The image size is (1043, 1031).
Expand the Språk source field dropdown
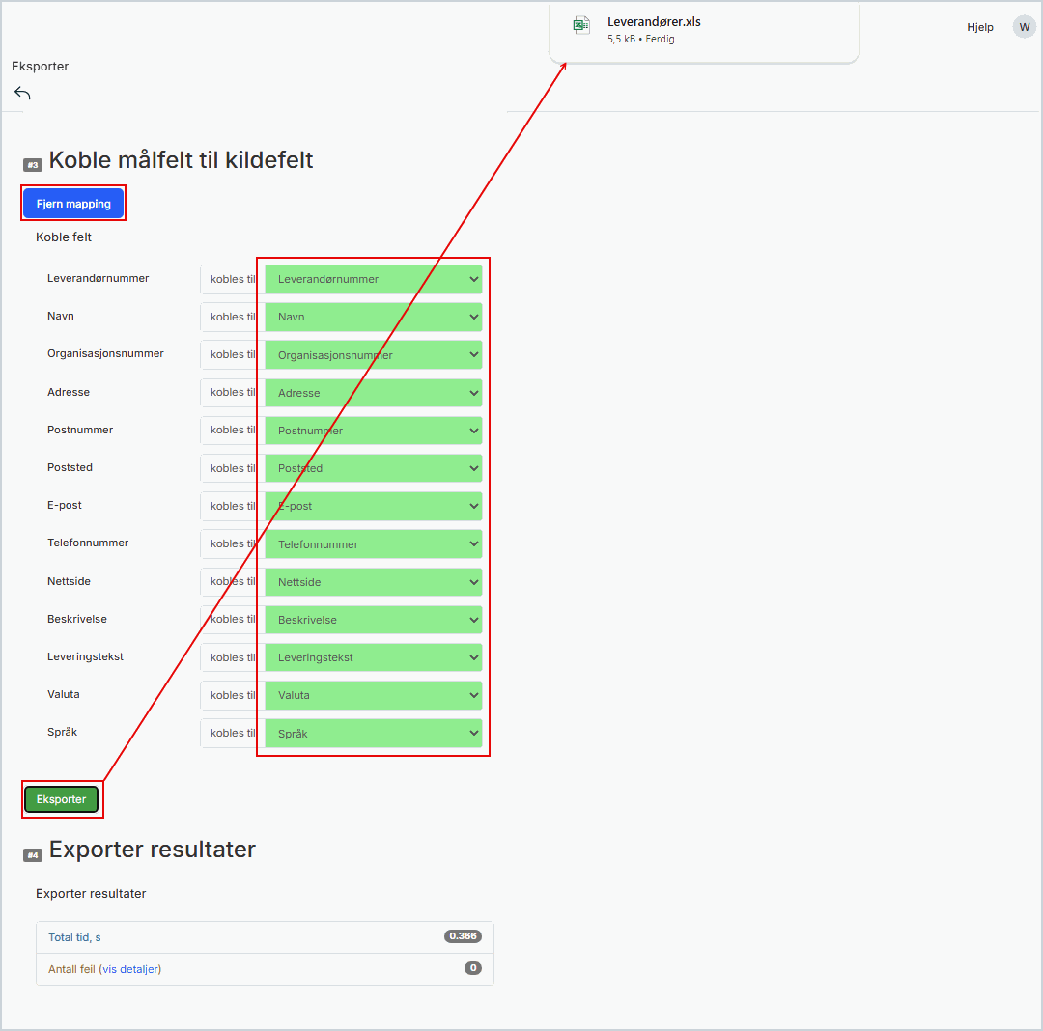373,734
